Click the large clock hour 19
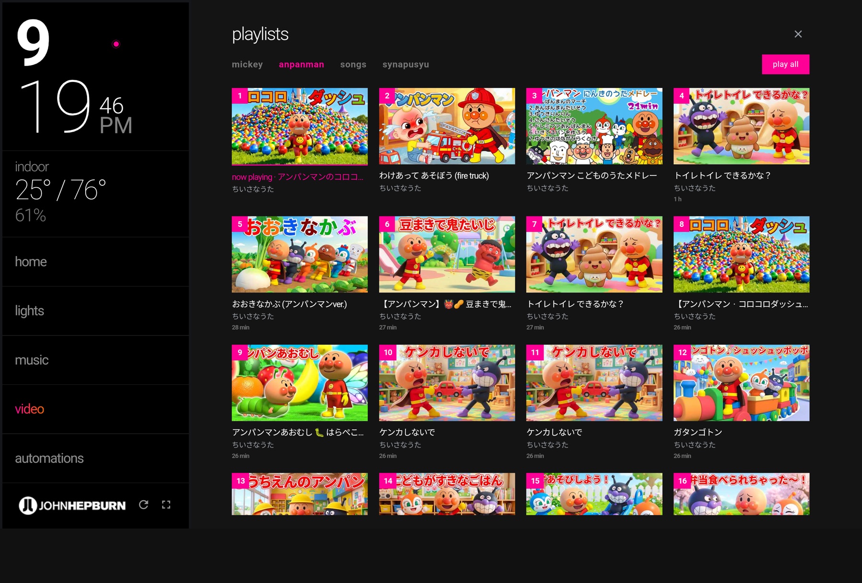Image resolution: width=862 pixels, height=583 pixels. pos(56,106)
